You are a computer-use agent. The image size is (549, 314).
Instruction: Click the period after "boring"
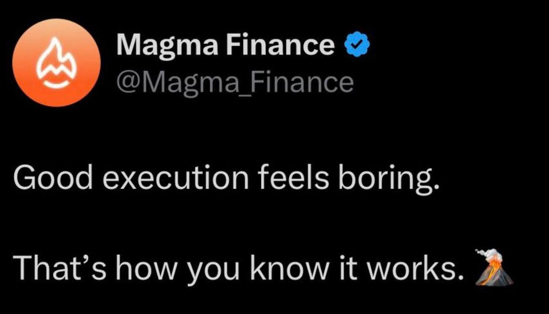[x=436, y=186]
